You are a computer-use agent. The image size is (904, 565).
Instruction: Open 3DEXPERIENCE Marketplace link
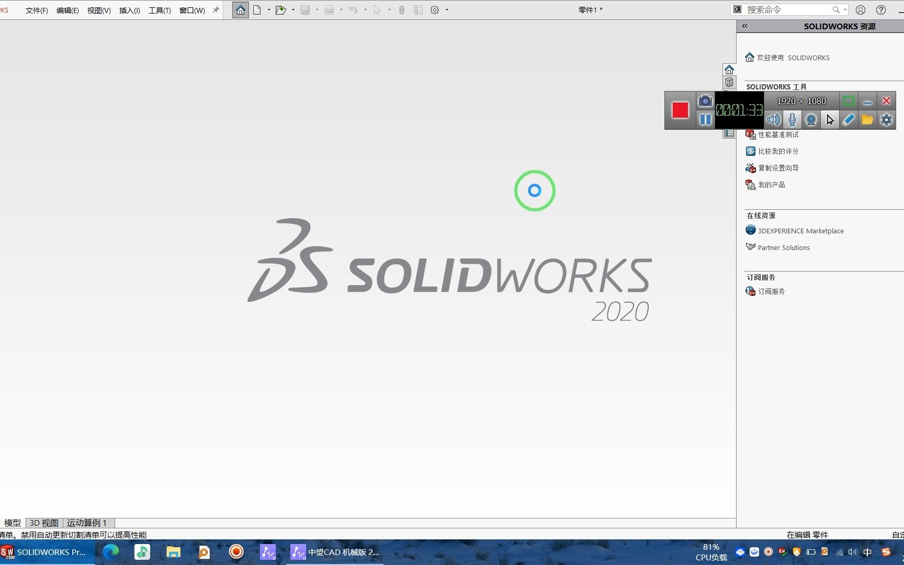(x=800, y=231)
